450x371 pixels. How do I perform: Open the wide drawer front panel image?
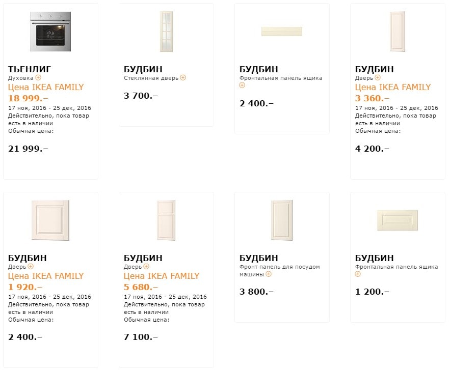point(282,32)
